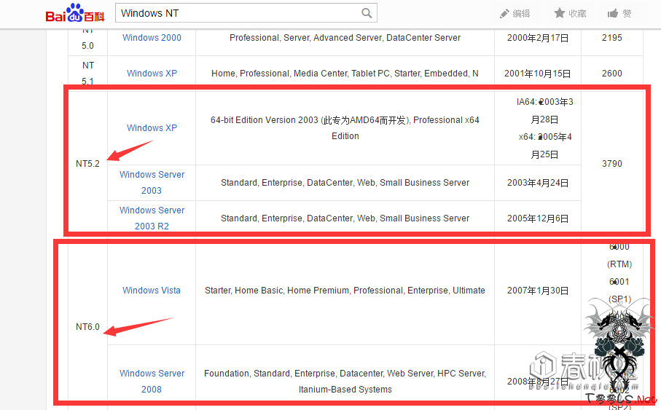The height and width of the screenshot is (410, 661).
Task: Click the IA64 2003年3月28日 date text
Action: tap(544, 111)
